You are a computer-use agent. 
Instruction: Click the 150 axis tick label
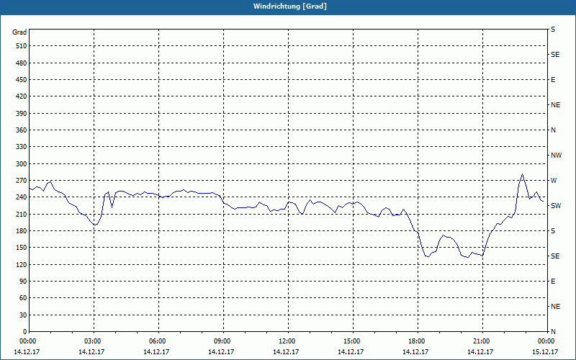[22, 248]
